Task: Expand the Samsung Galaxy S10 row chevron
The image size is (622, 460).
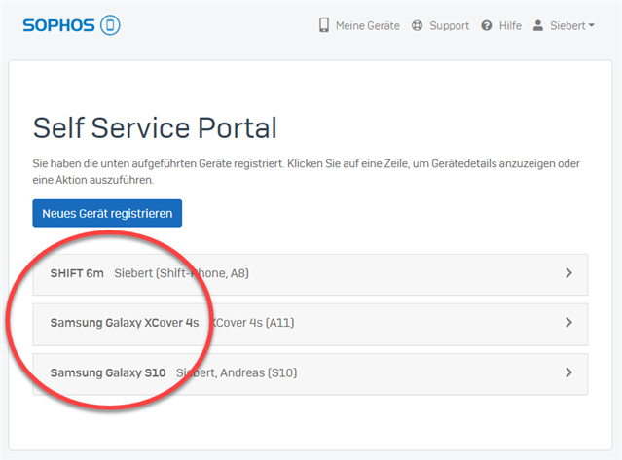Action: [568, 372]
